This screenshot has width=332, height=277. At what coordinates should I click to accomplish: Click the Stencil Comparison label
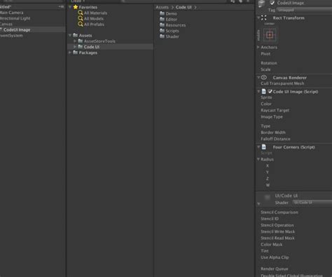279,212
